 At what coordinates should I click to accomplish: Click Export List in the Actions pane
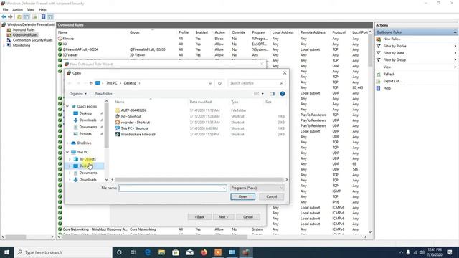coord(392,81)
